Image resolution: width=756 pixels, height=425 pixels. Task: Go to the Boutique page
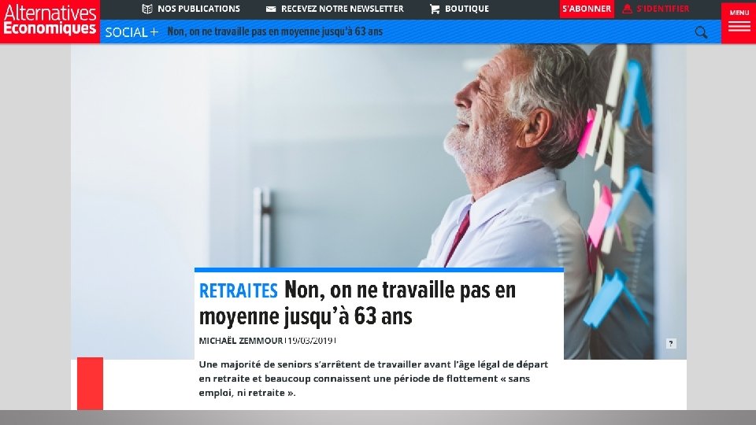(x=467, y=9)
